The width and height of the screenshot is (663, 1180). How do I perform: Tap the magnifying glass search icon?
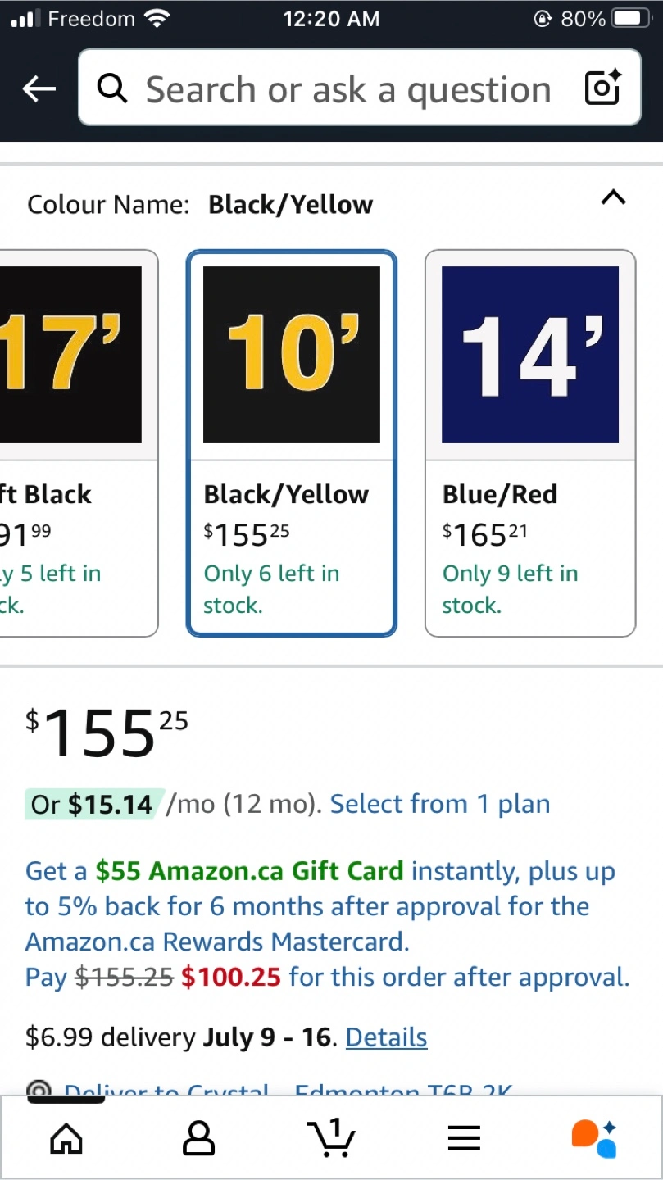click(x=112, y=88)
